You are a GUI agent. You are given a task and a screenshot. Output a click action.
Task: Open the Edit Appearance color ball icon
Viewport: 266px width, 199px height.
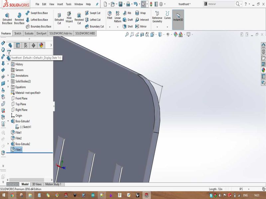coord(176,34)
